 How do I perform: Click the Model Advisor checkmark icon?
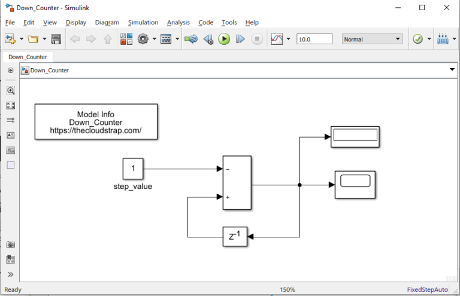coord(417,39)
